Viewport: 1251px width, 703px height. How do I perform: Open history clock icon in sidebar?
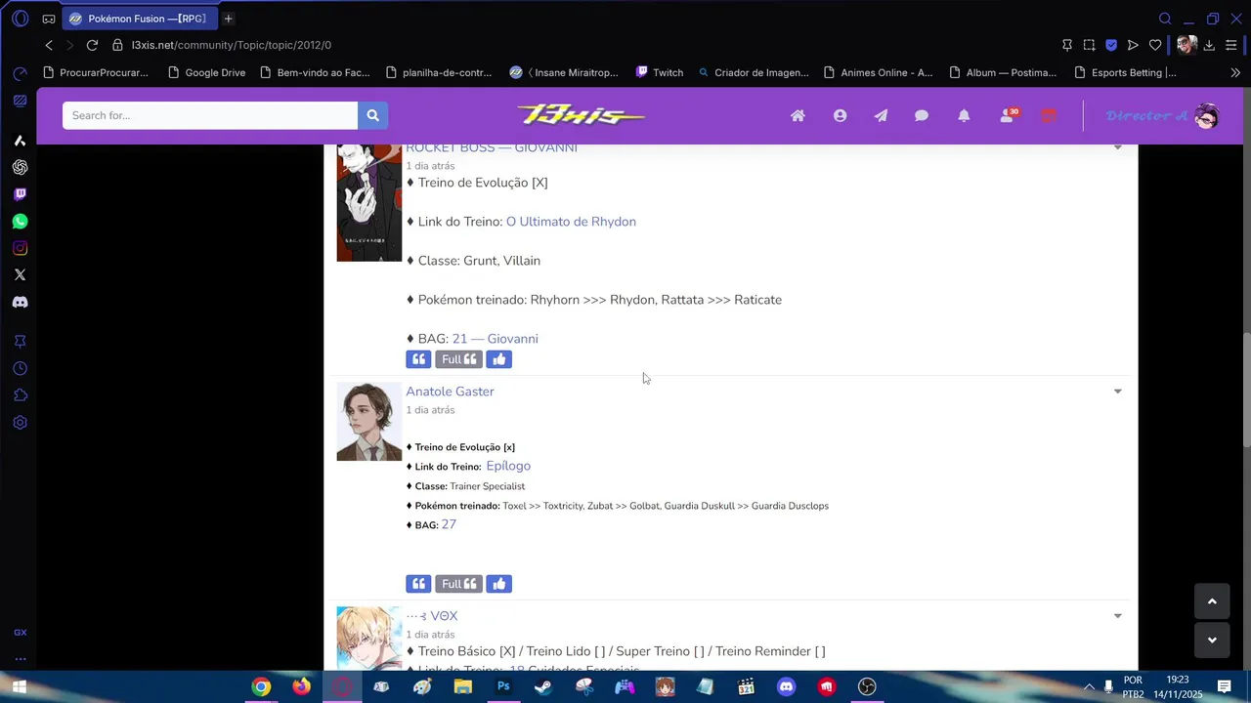click(x=20, y=368)
